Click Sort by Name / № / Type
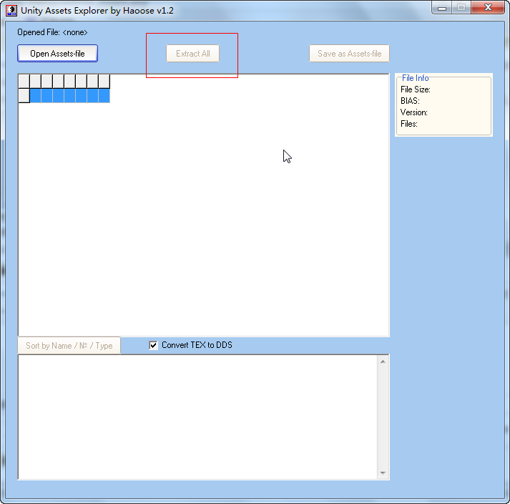 [69, 346]
